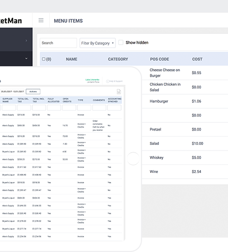The height and width of the screenshot is (252, 228).
Task: Sort by the POS CODE column header
Action: pos(160,59)
